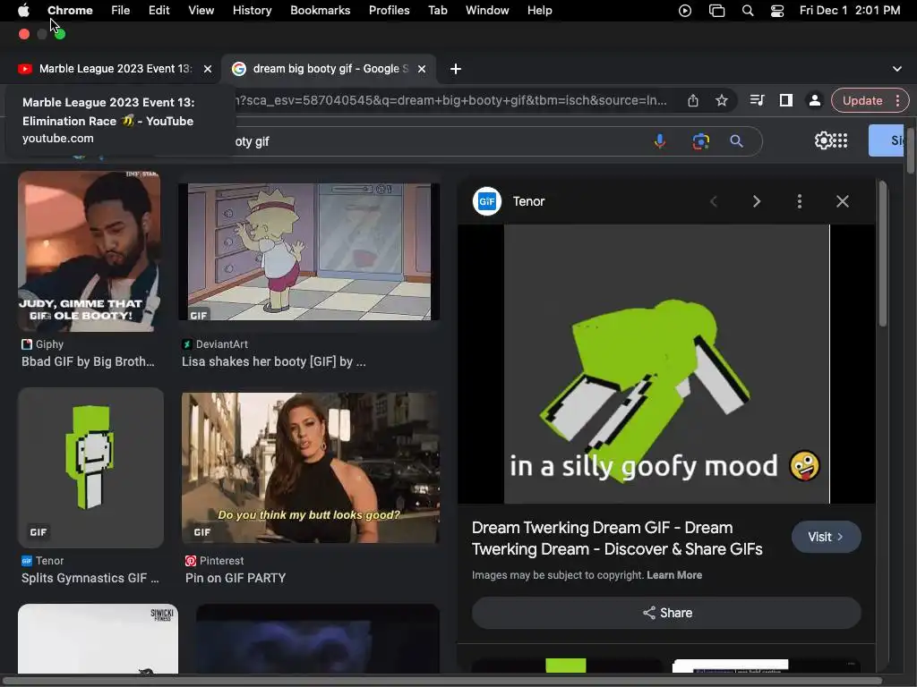Viewport: 917px width, 687px height.
Task: Open the Window menu
Action: 487,10
